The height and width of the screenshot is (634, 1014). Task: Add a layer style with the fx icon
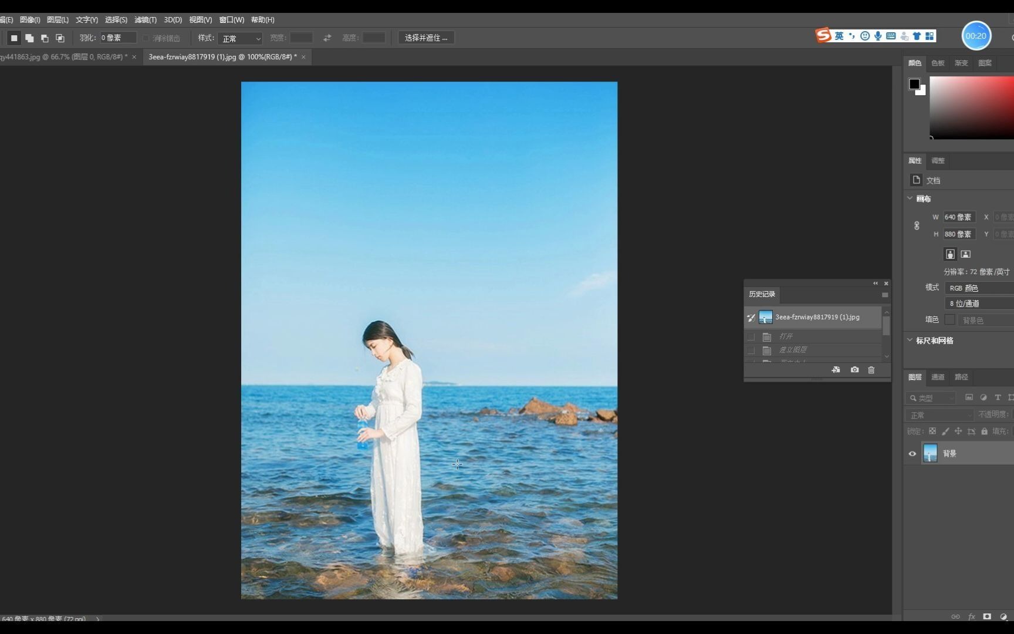[971, 616]
